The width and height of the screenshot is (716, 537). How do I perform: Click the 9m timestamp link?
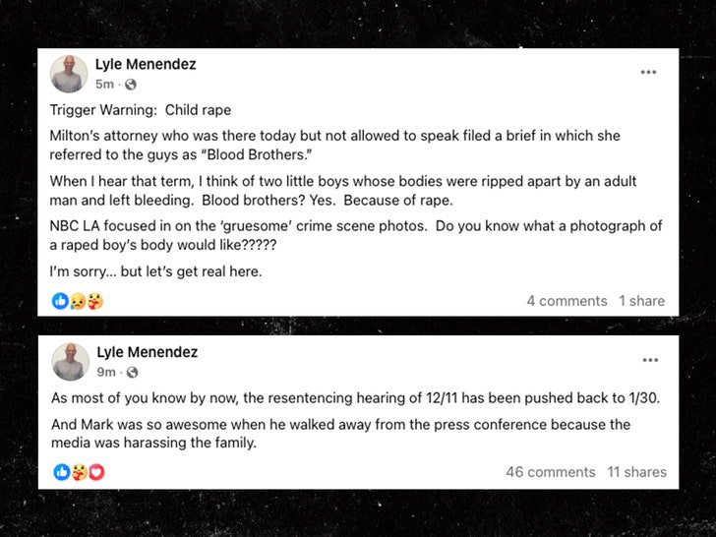[105, 372]
